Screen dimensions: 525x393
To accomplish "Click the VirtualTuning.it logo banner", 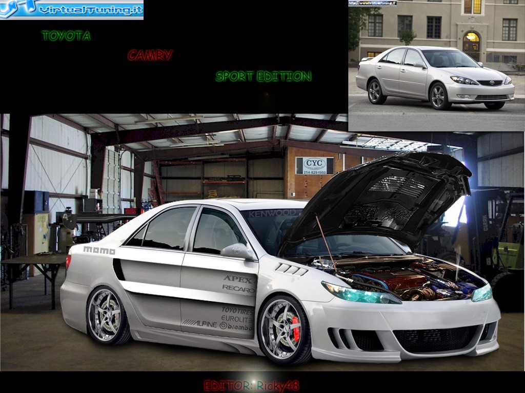I will (72, 10).
